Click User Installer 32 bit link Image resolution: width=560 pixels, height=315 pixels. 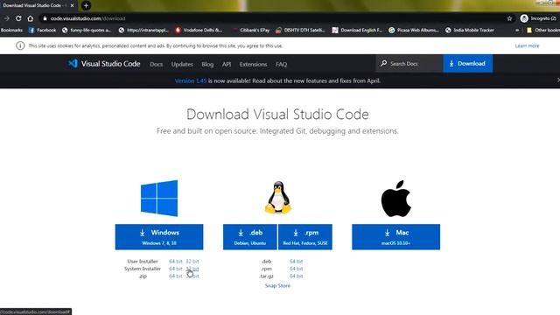(192, 261)
